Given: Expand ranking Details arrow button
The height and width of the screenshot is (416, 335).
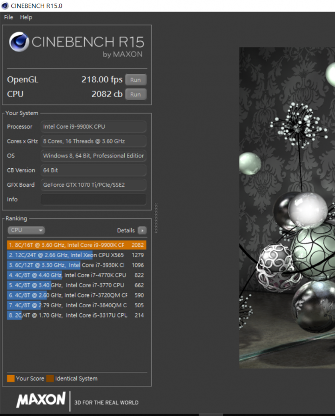Looking at the screenshot, I should coord(142,230).
